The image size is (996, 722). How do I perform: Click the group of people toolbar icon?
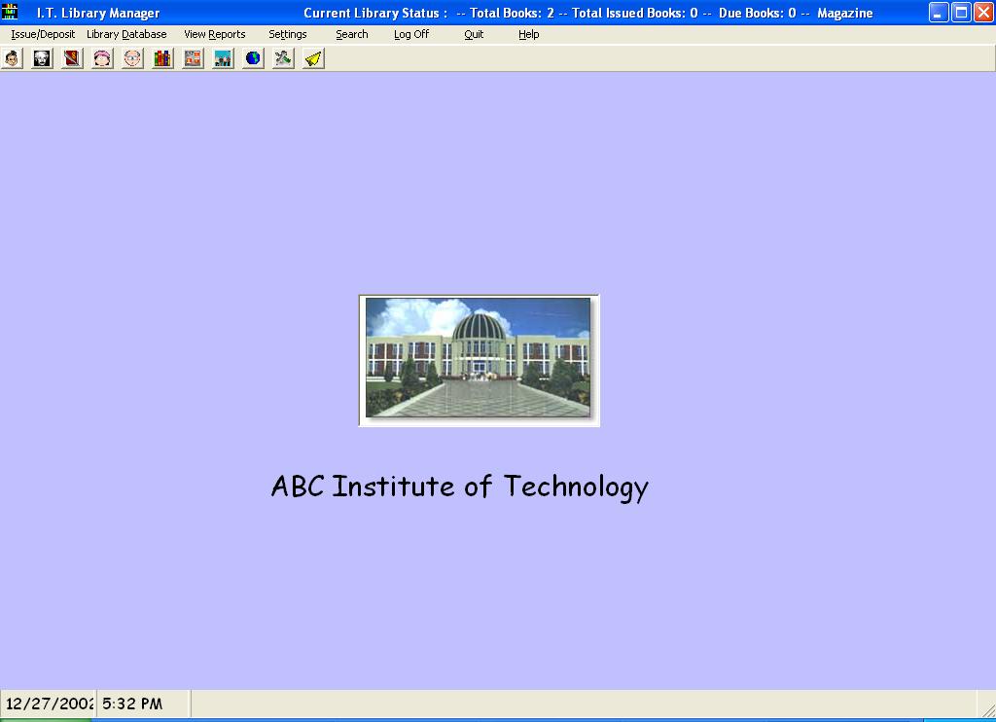tap(223, 58)
